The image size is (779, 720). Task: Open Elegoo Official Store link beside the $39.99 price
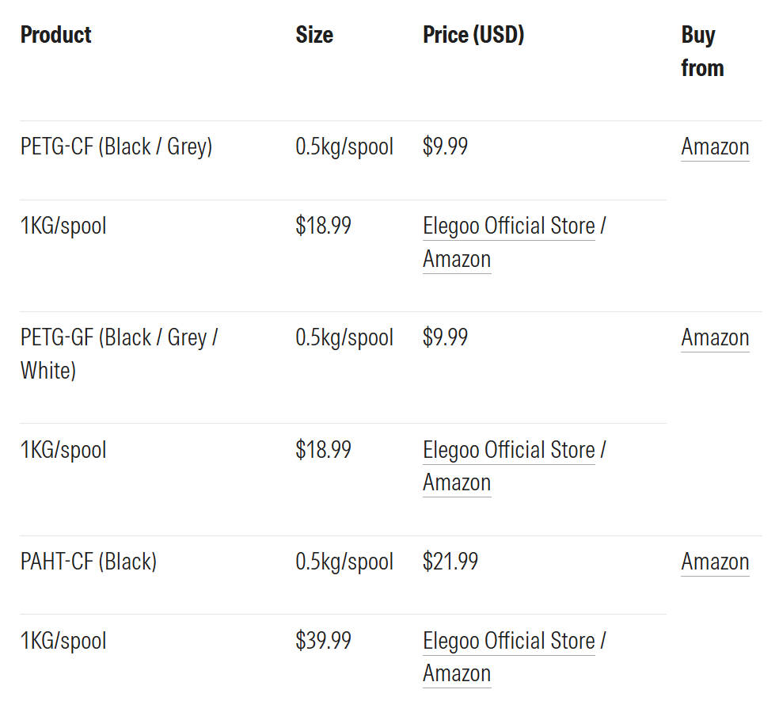(x=509, y=641)
